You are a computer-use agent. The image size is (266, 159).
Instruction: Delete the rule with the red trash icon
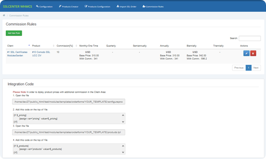point(253,53)
